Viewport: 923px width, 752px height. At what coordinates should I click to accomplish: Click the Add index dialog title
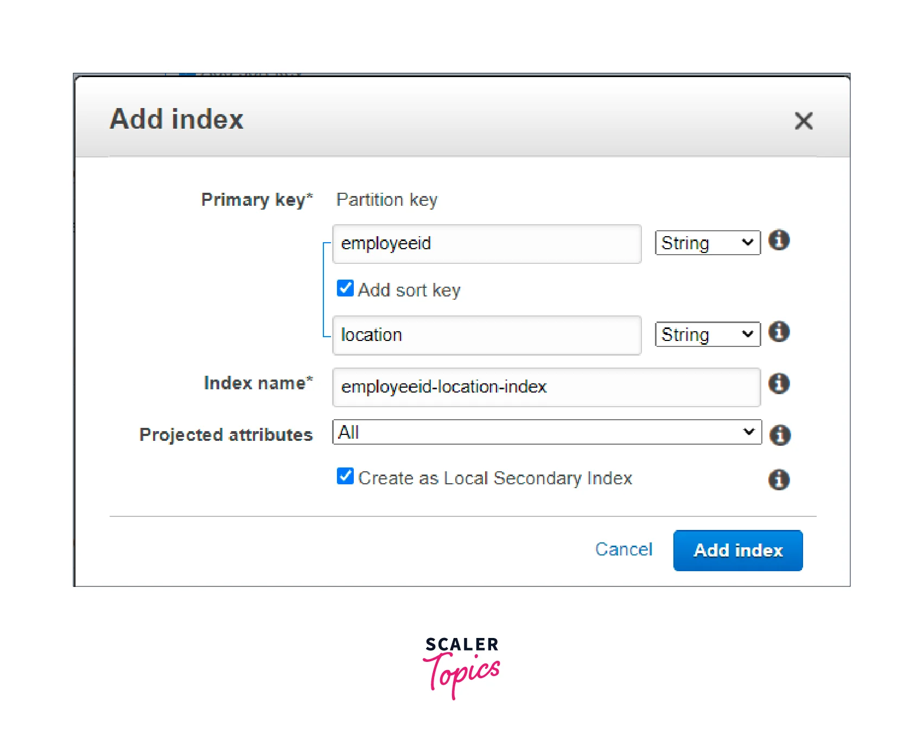(x=176, y=119)
